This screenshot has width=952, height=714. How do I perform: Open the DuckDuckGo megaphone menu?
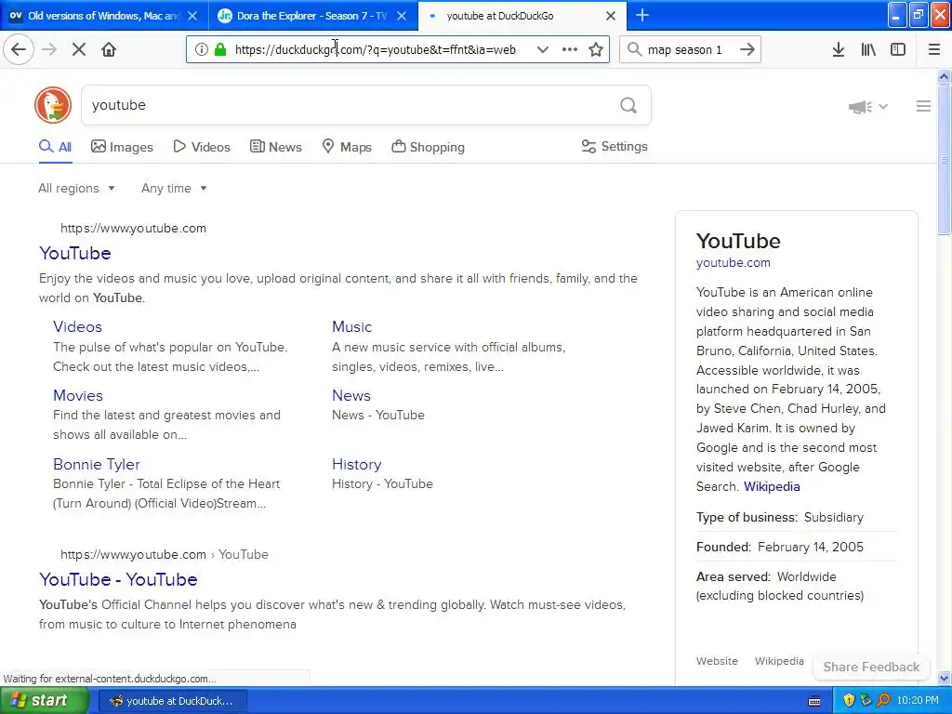pyautogui.click(x=867, y=107)
